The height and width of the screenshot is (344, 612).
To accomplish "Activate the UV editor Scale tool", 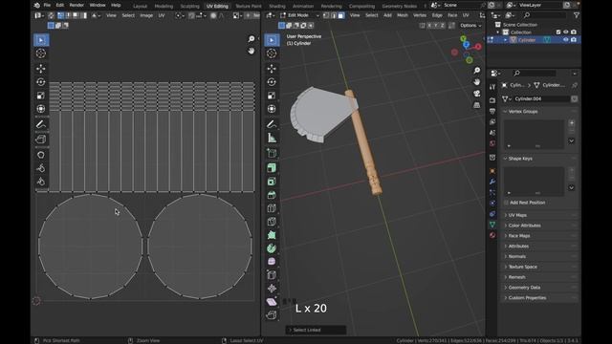I will [x=41, y=96].
